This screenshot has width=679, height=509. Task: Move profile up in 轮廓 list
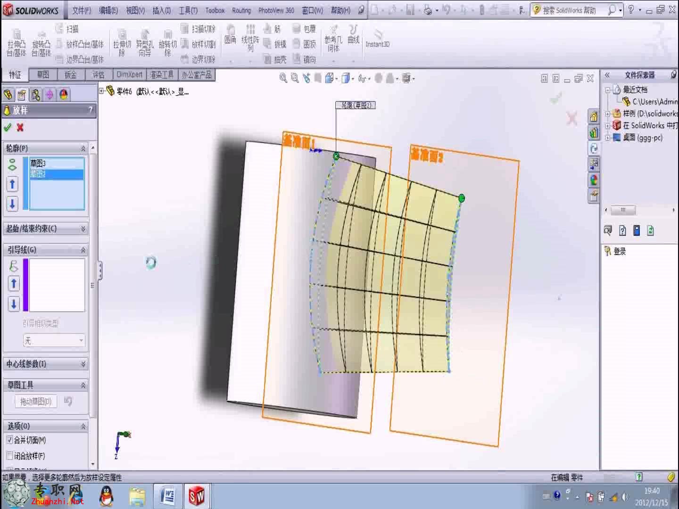point(12,184)
